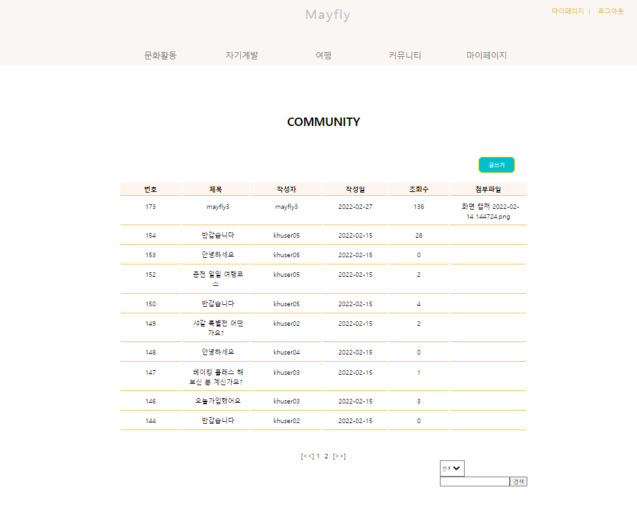This screenshot has height=521, width=637.
Task: Click the [>>] next page control
Action: [x=341, y=456]
